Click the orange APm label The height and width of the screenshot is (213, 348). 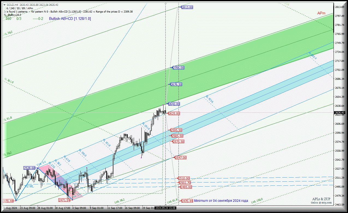[321, 13]
